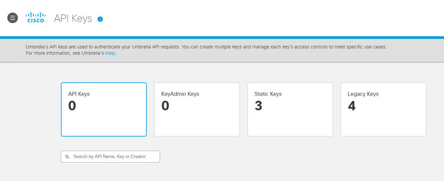Click the magnifier icon in search box
This screenshot has height=181, width=444.
[67, 157]
